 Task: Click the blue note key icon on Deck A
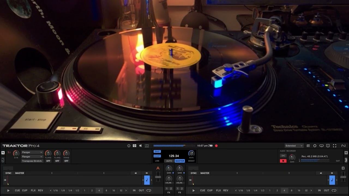(147, 180)
